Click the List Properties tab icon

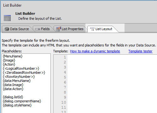[59, 29]
